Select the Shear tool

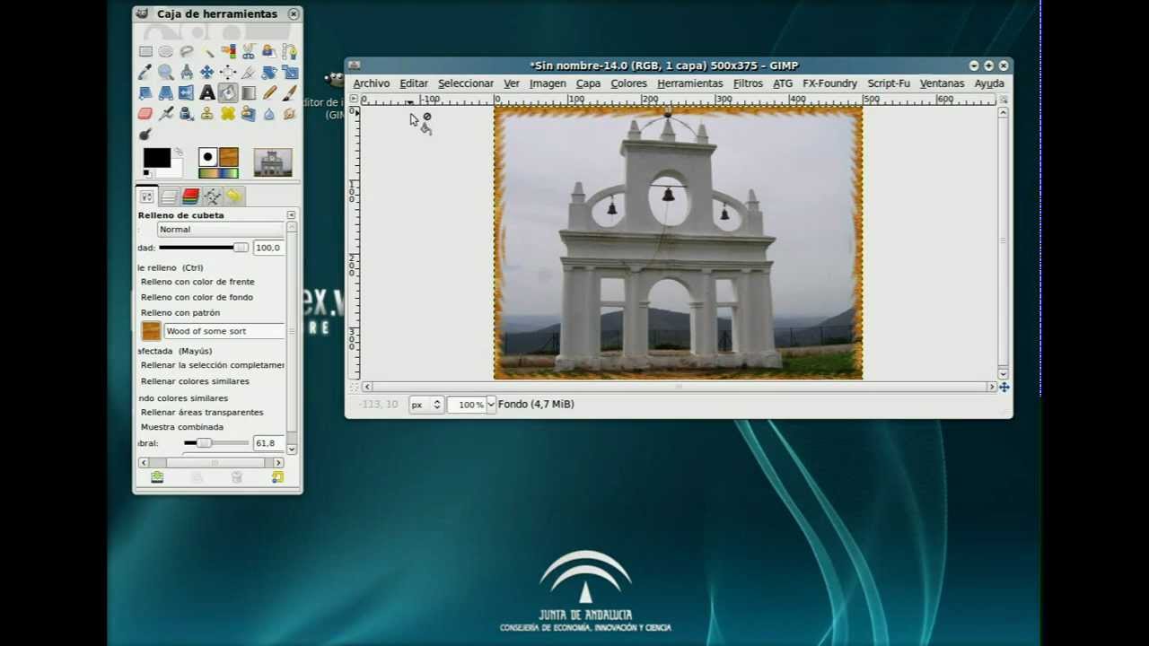(145, 92)
